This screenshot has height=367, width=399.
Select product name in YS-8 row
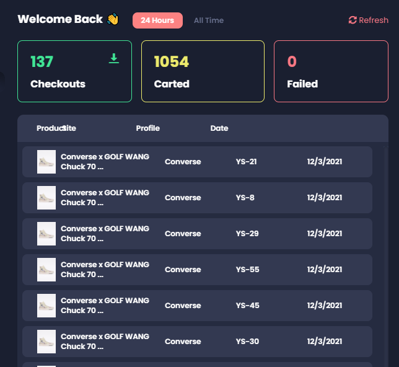105,198
